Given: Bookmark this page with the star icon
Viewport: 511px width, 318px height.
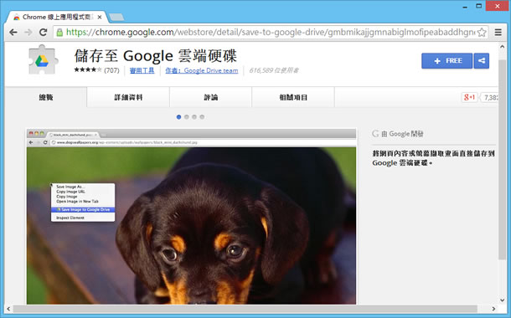Looking at the screenshot, I should click(x=482, y=33).
